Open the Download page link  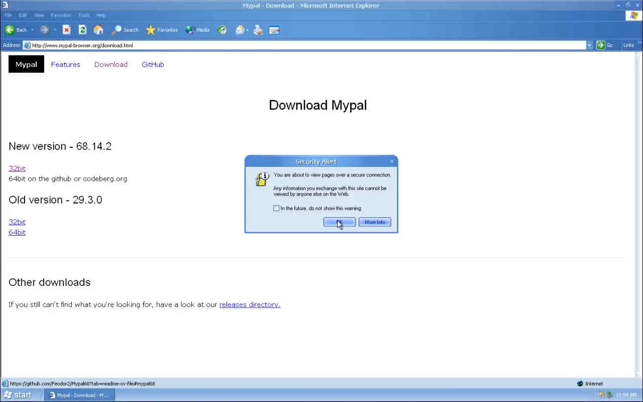[111, 64]
